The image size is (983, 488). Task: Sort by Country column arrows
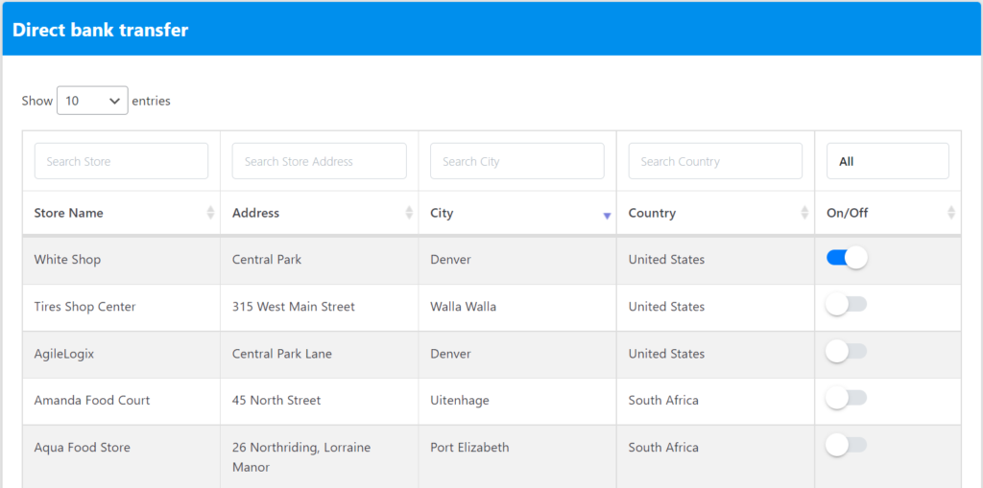click(x=805, y=213)
